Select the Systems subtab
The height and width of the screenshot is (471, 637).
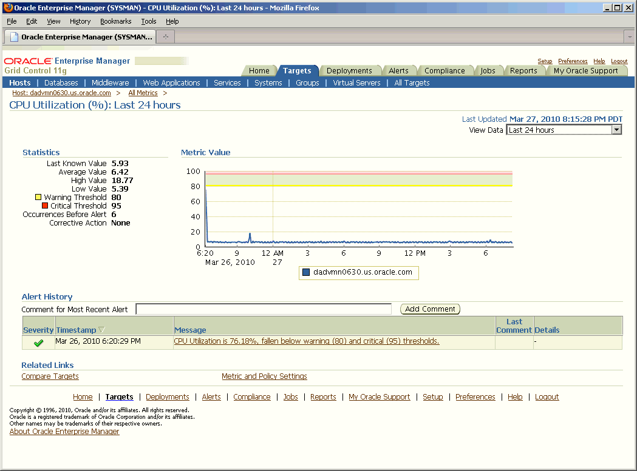(x=268, y=83)
